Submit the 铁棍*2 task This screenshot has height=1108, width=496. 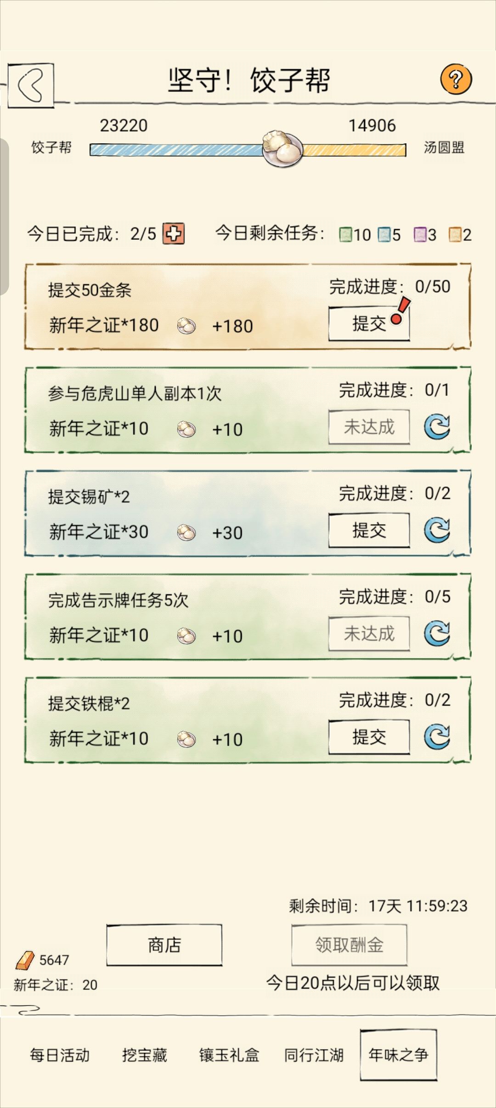tap(369, 737)
